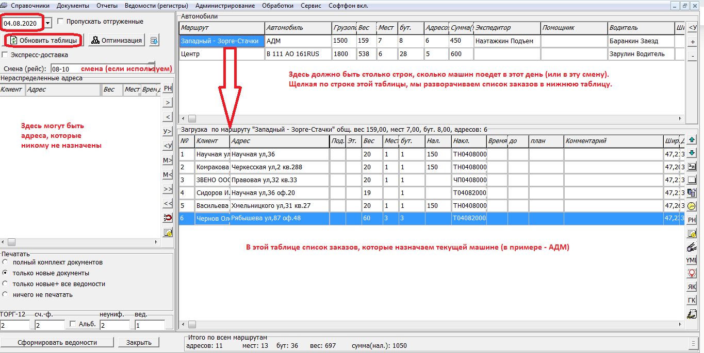
Task: Click the yellow clock icon in right toolbar
Action: point(692,206)
